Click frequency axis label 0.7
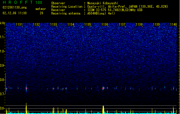The width and height of the screenshot is (180, 114). pyautogui.click(x=3, y=94)
